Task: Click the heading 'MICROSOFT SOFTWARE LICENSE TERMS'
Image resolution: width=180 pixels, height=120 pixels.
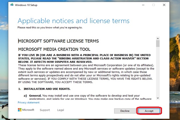Action: pos(59,41)
